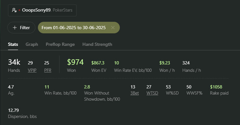Click the 3Bet stat link
Screen dimensions: 240x125
(x=135, y=93)
